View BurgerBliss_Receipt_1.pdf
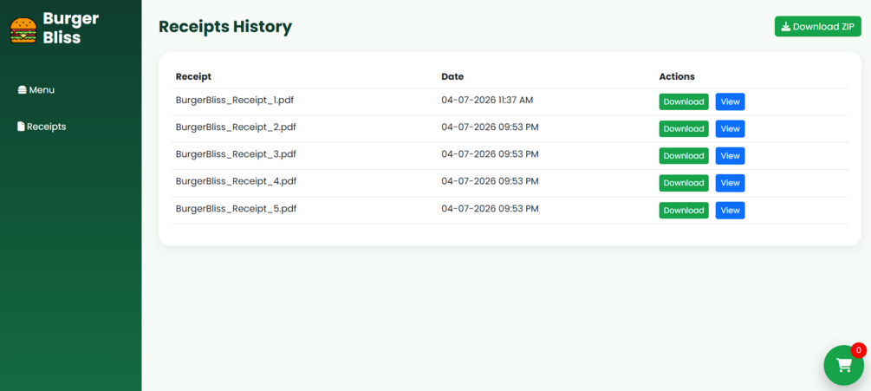The height and width of the screenshot is (391, 871). [730, 101]
